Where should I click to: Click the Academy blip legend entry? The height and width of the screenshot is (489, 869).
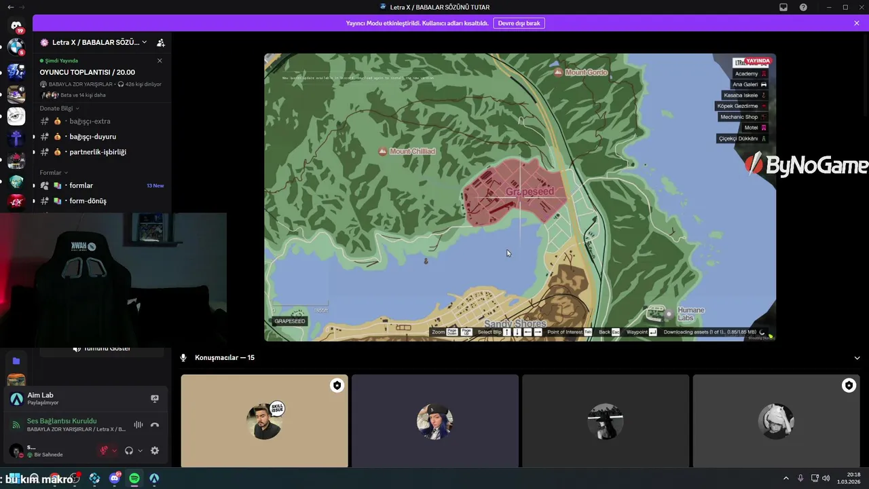(x=750, y=73)
